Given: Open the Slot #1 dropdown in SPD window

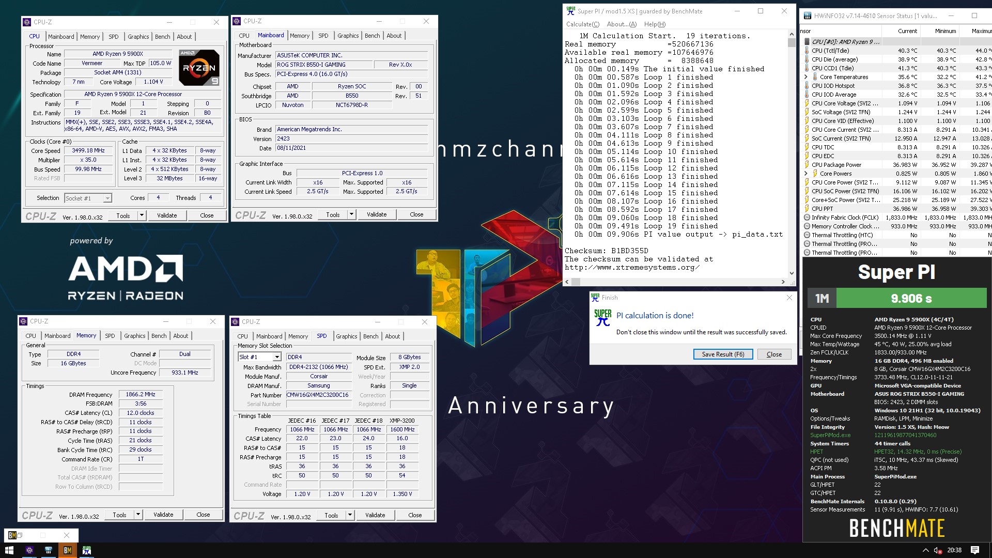Looking at the screenshot, I should point(277,357).
